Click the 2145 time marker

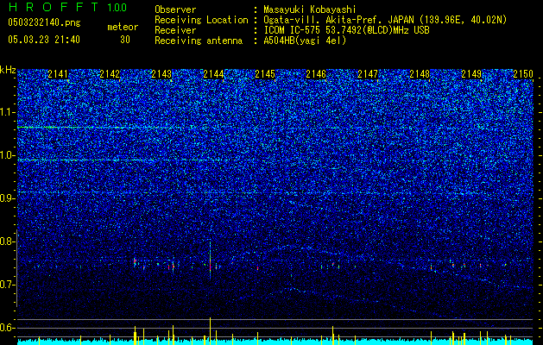264,74
